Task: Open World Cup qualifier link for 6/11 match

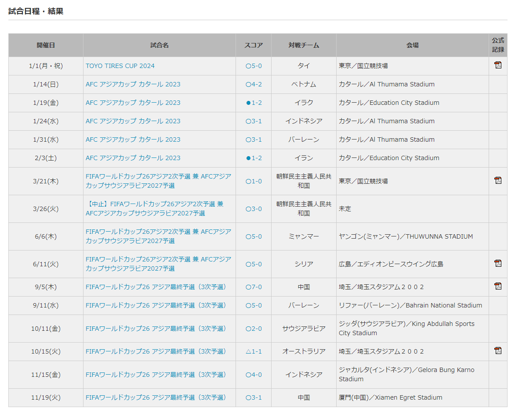Action: [158, 264]
